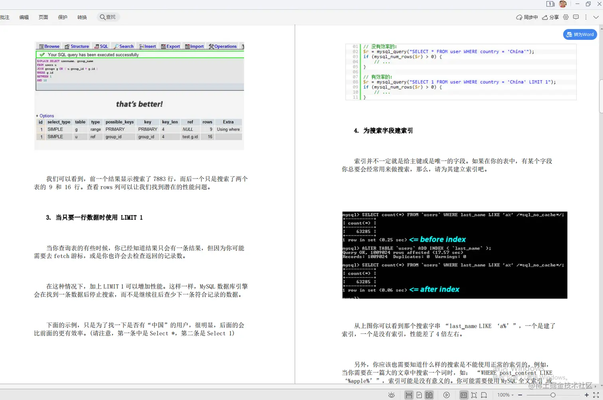Open the 100% zoom level dropdown
This screenshot has height=400, width=603.
point(506,395)
